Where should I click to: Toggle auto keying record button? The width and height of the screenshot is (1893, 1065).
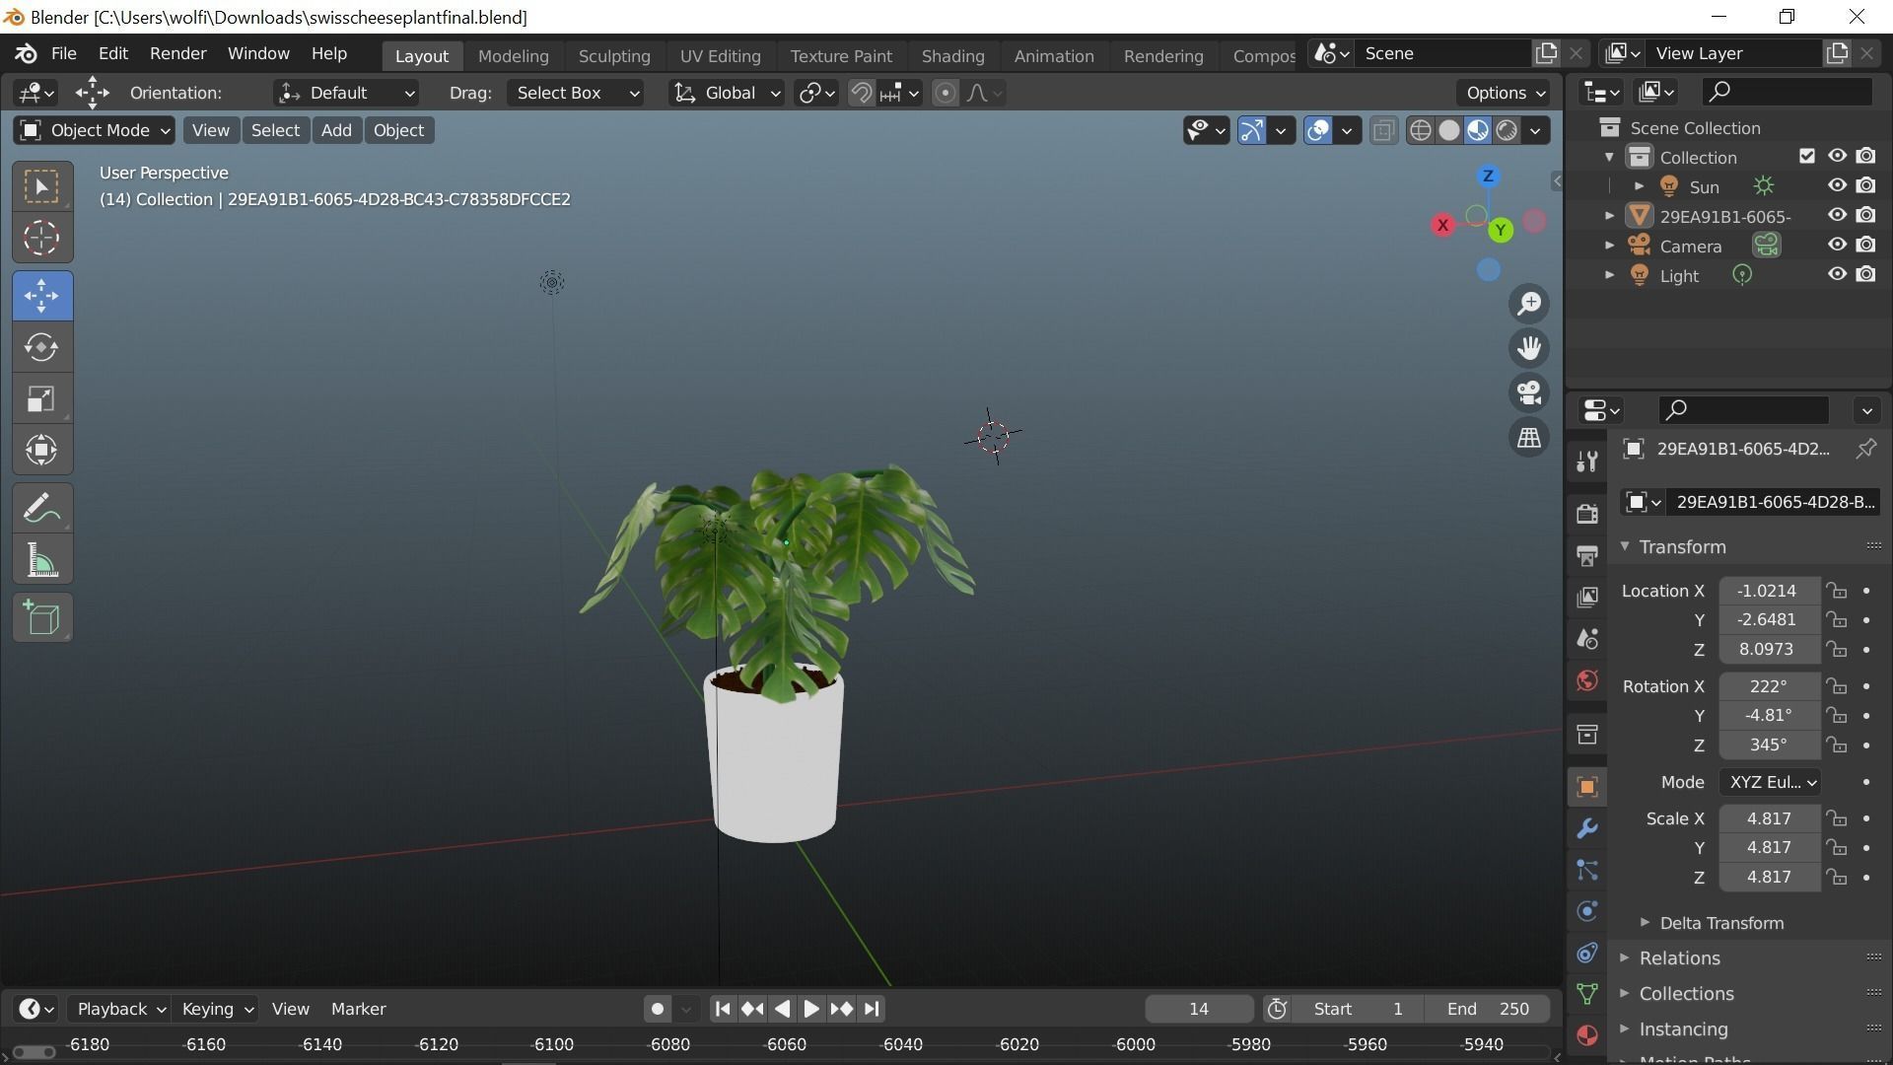pyautogui.click(x=657, y=1009)
